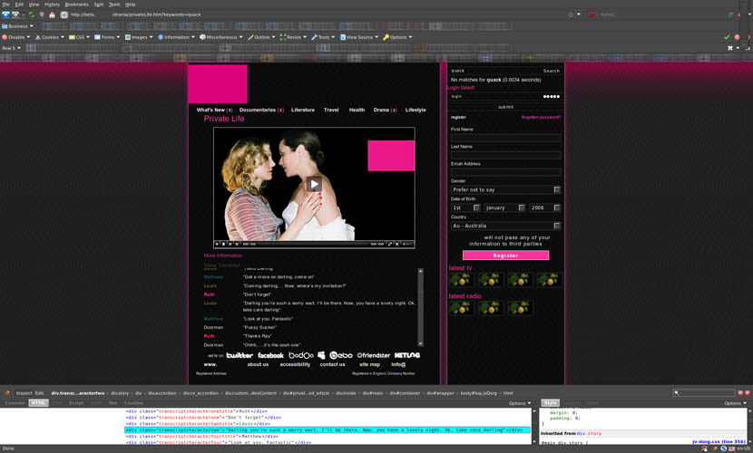Click play button in video control bar
The width and height of the screenshot is (753, 453).
(x=217, y=244)
